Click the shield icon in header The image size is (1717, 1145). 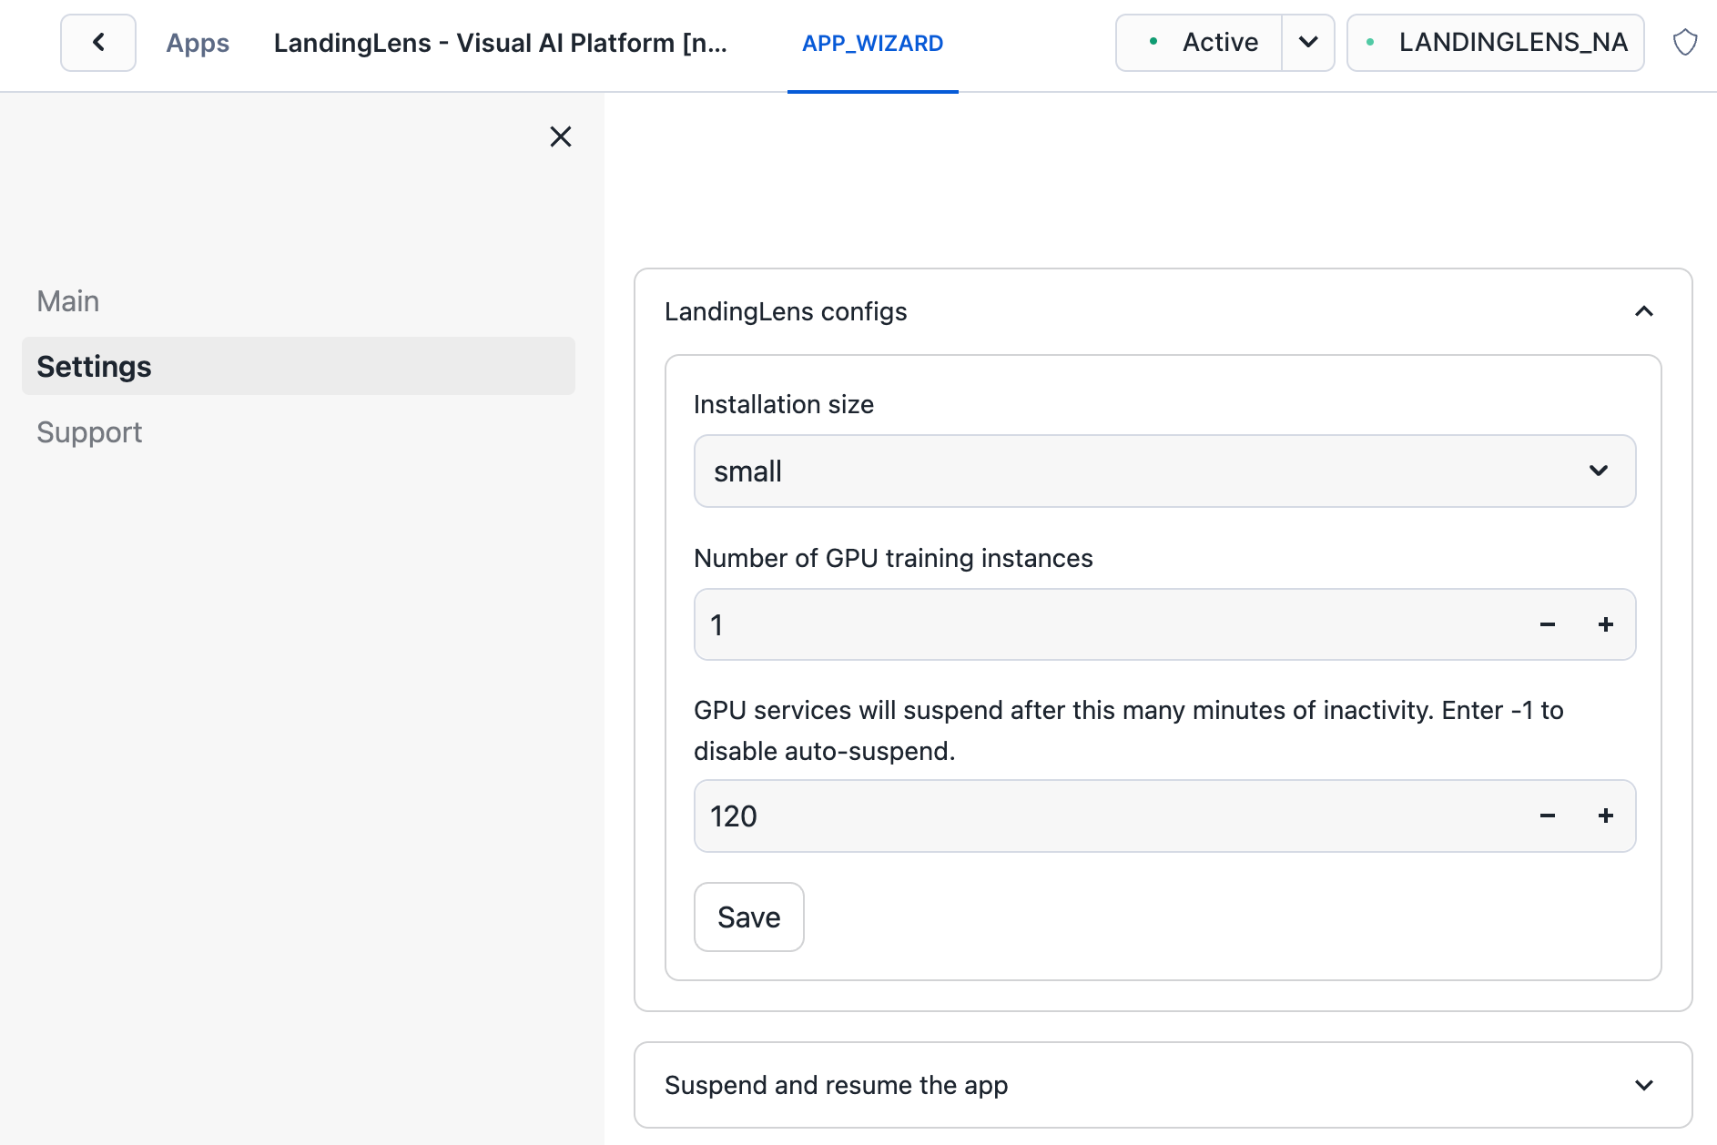pos(1685,43)
